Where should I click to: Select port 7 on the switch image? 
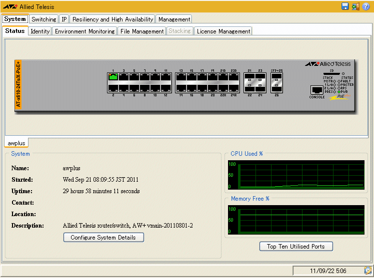pos(144,77)
